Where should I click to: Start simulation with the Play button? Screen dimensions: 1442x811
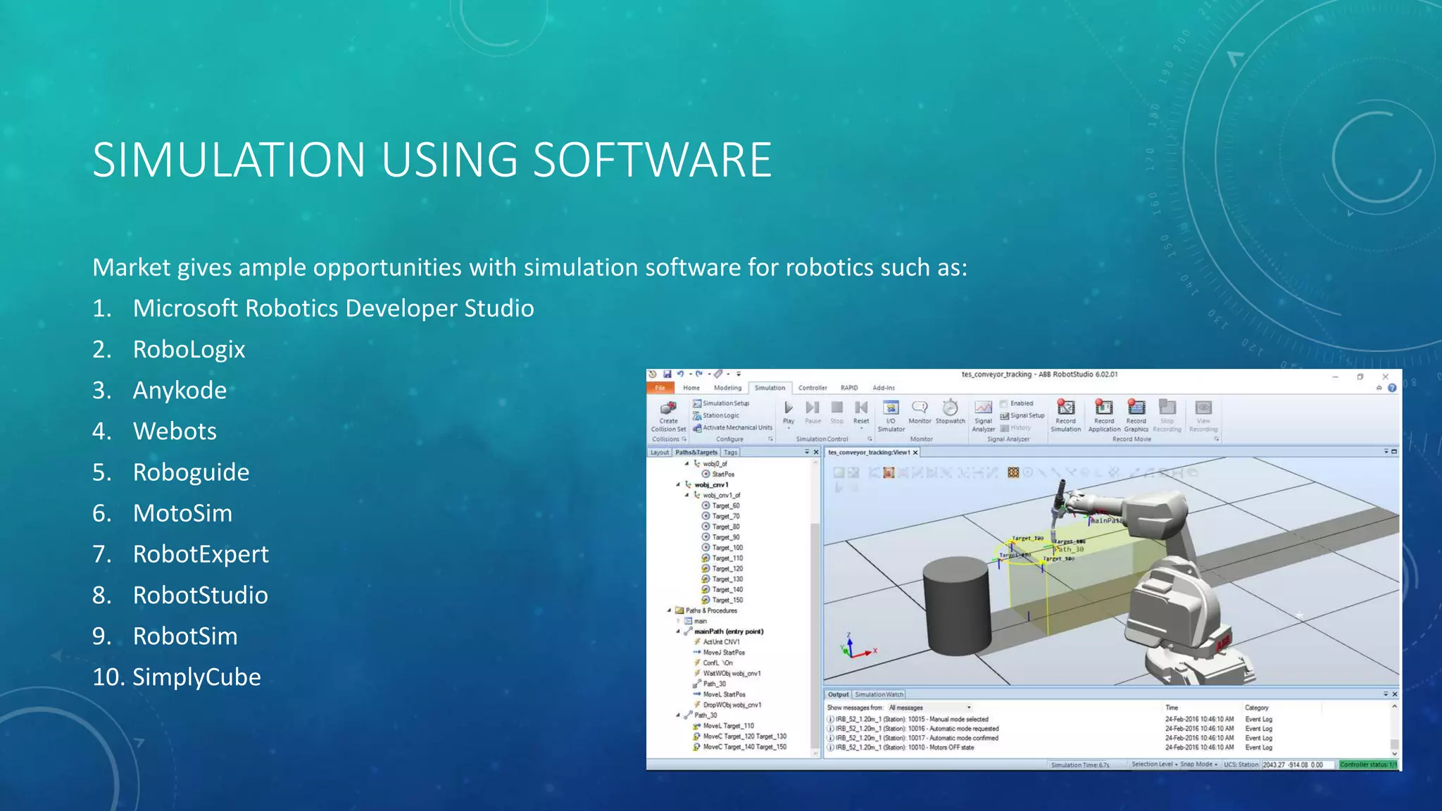(x=789, y=408)
